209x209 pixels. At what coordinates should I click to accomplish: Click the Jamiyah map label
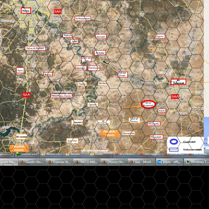tap(81, 68)
